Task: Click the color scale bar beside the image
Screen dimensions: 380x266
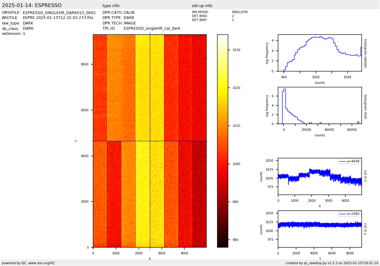Action: (x=223, y=141)
